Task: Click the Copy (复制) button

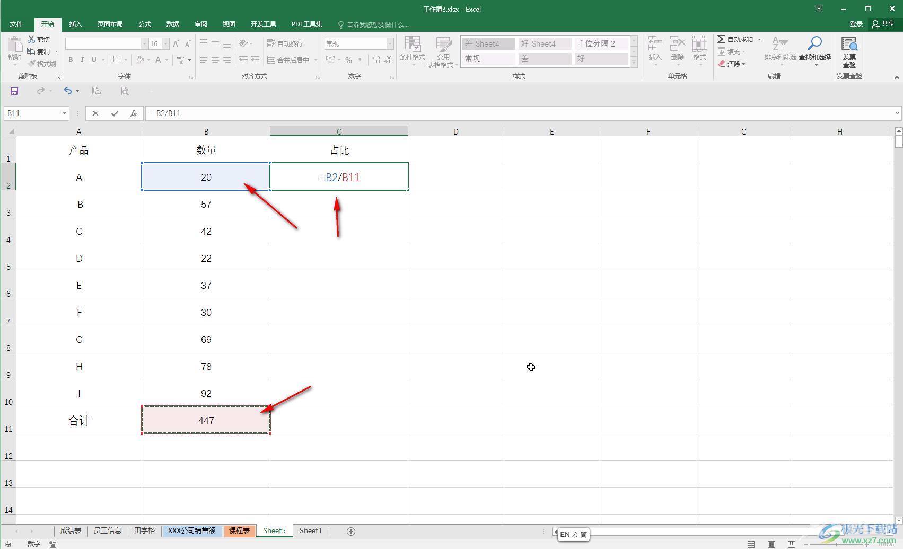Action: [39, 51]
